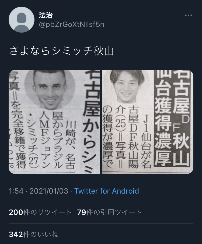The height and width of the screenshot is (244, 202).
Task: Open the right newspaper clipping about 秋山
Action: [x=148, y=122]
